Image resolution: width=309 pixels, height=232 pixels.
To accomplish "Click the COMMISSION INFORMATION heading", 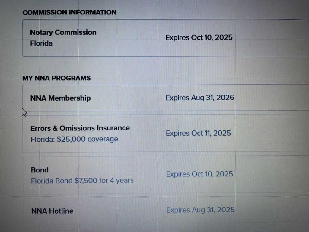I will pyautogui.click(x=69, y=12).
